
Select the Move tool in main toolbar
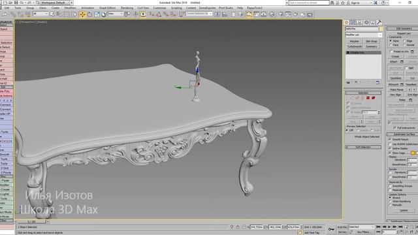[82, 14]
